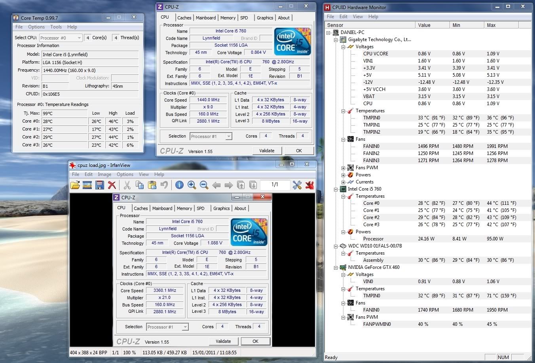This screenshot has height=363, width=535.
Task: Click Validate button in CPU-Z window
Action: pyautogui.click(x=267, y=151)
